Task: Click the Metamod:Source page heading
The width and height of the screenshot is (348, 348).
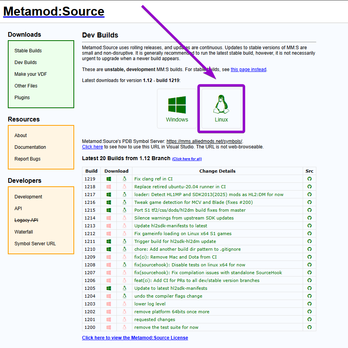Action: click(x=54, y=11)
